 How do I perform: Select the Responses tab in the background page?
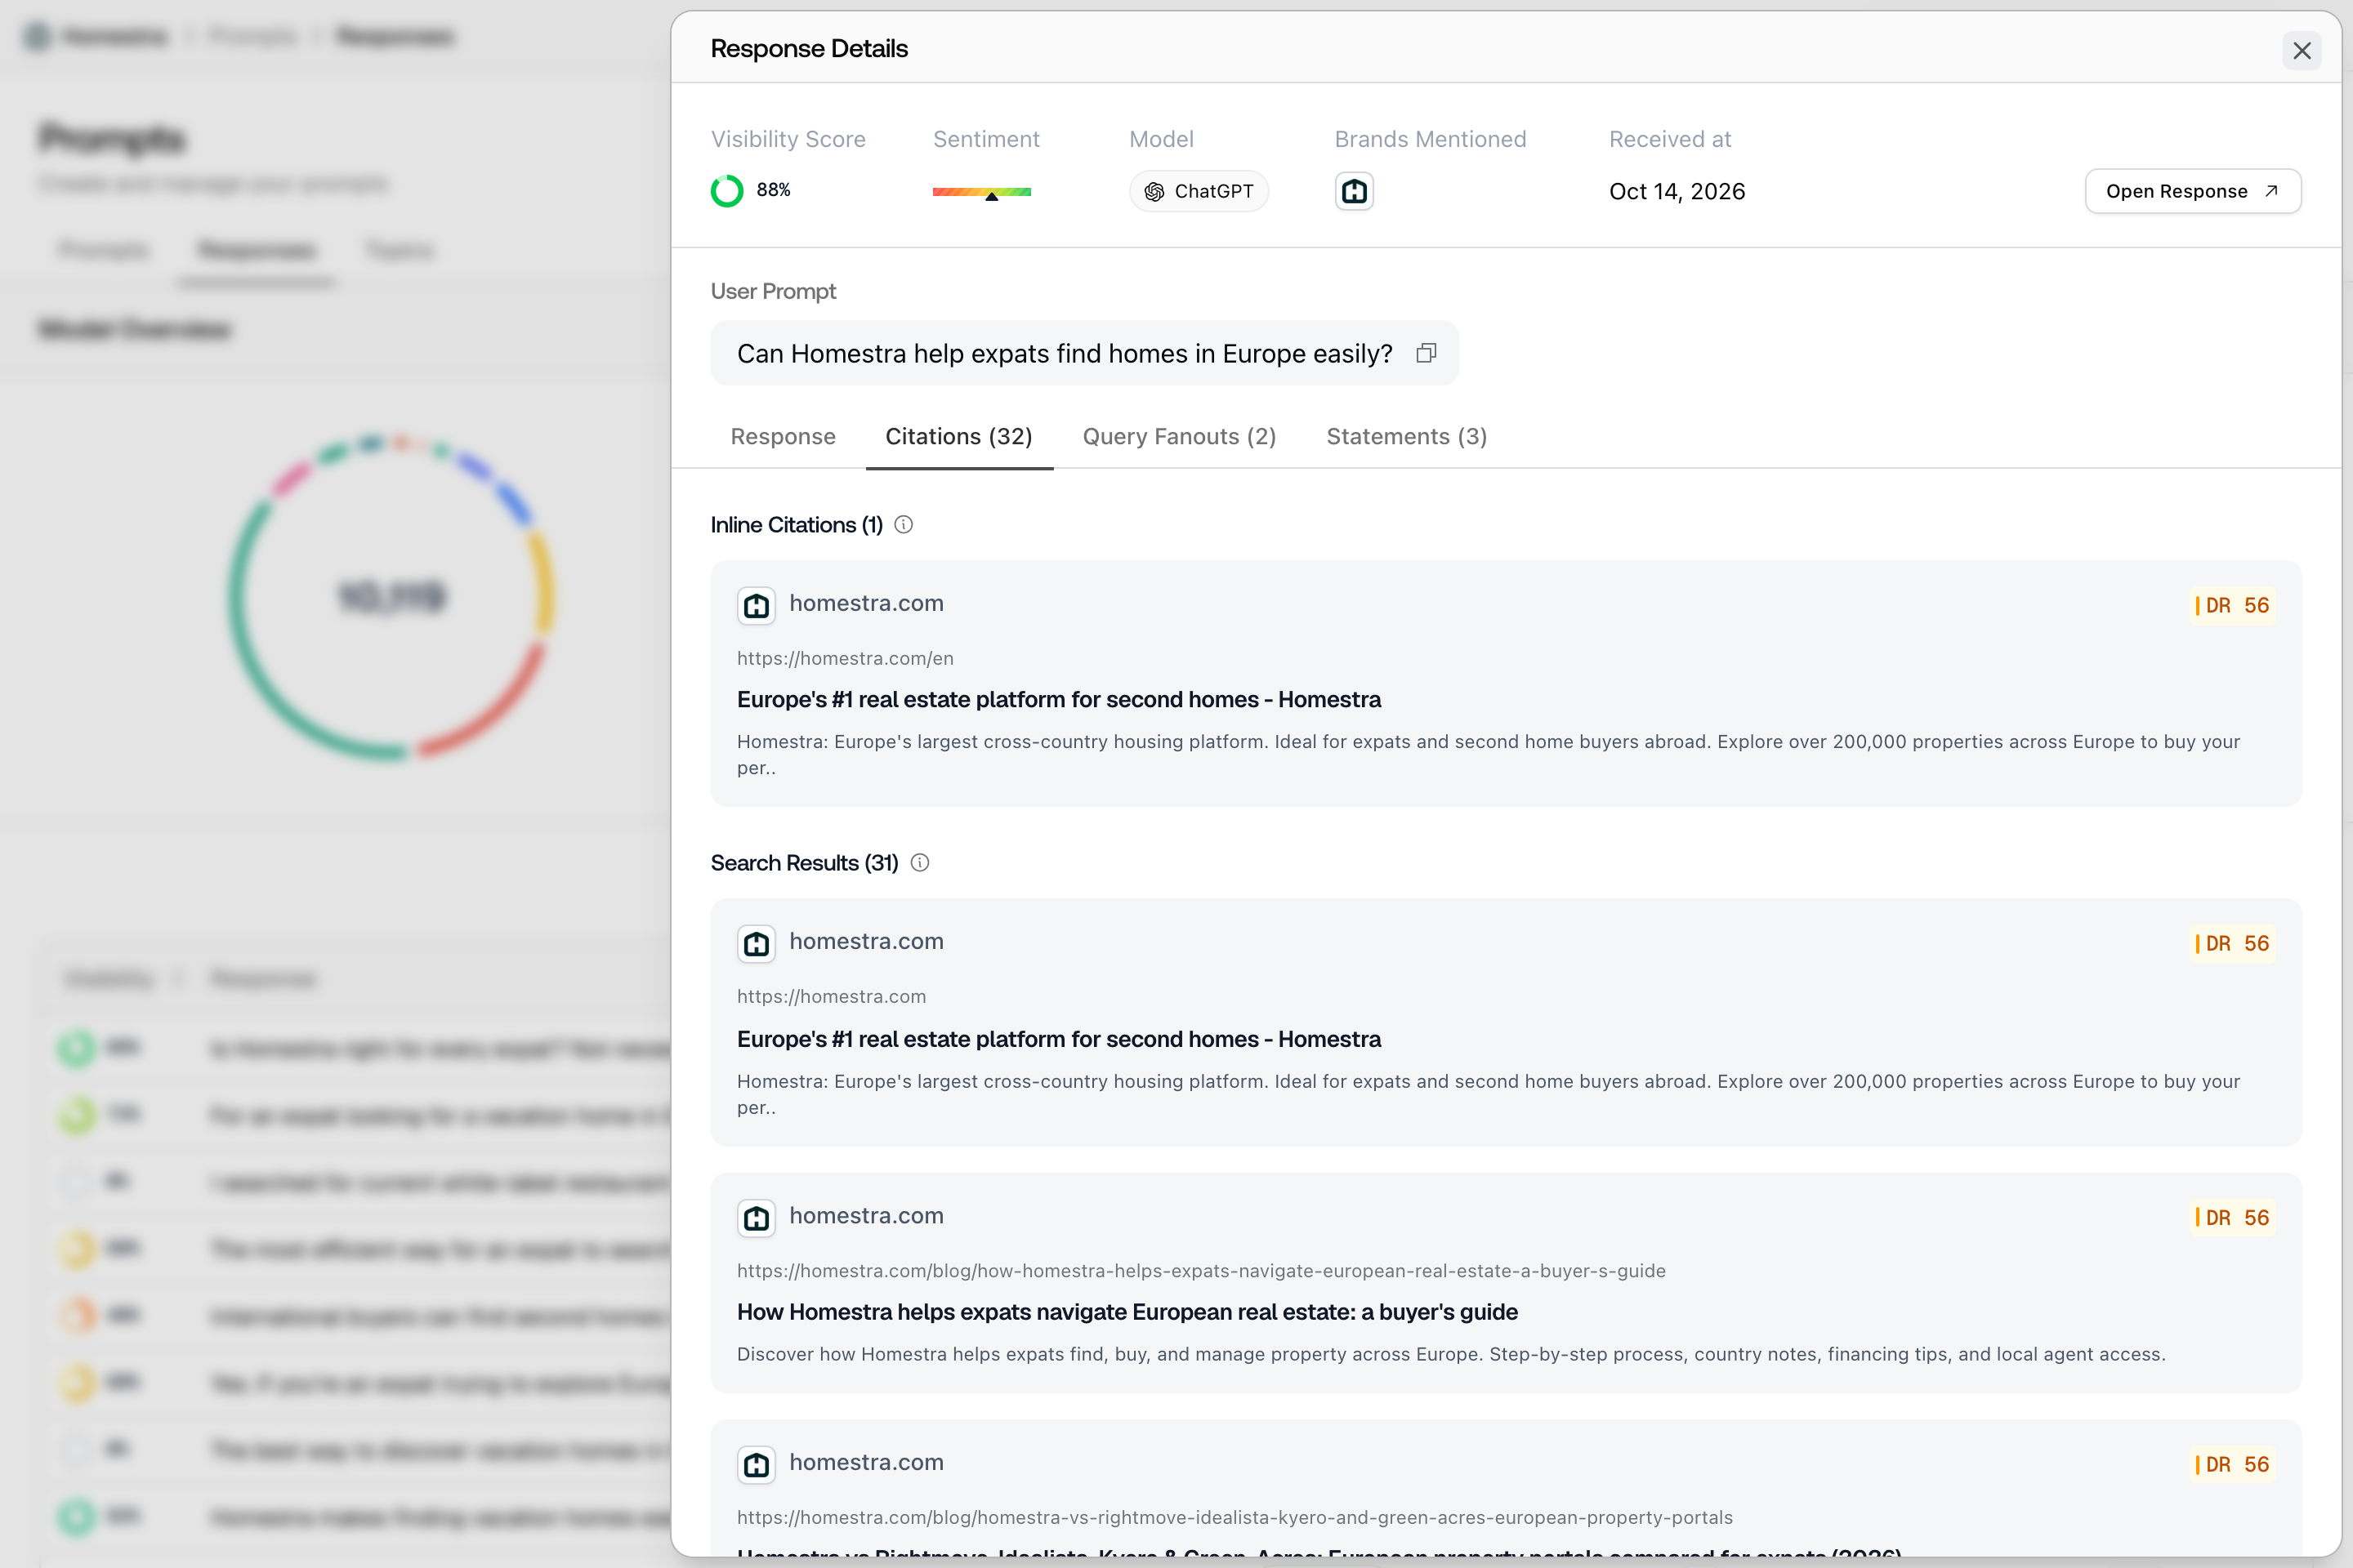tap(256, 250)
